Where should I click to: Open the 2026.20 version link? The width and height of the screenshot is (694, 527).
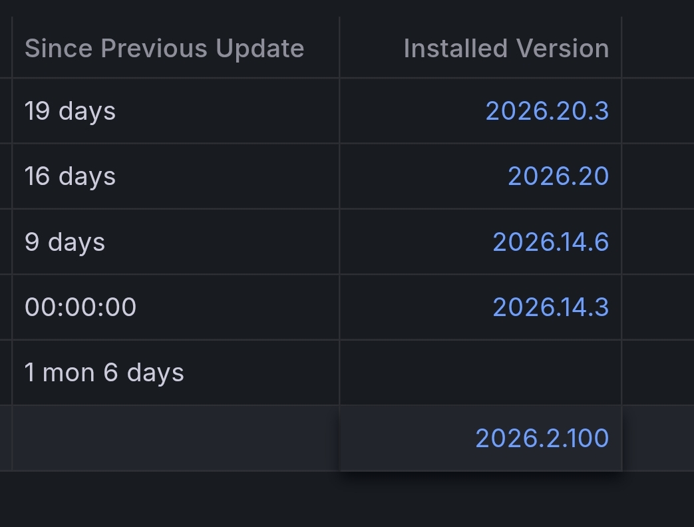click(558, 176)
